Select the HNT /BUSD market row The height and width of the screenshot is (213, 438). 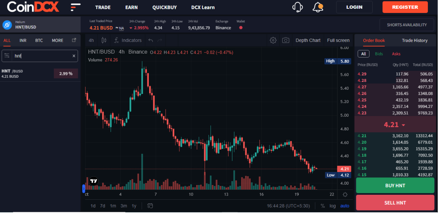click(x=40, y=74)
